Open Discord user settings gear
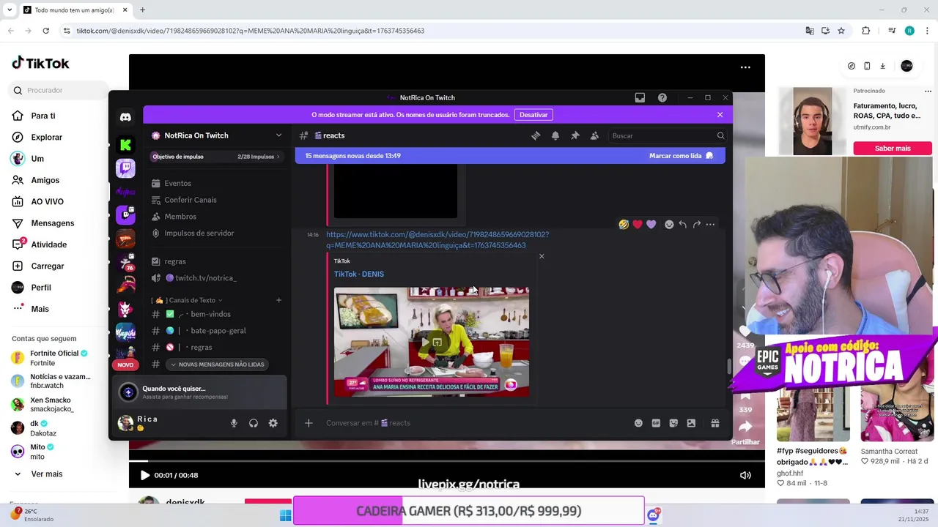Image resolution: width=938 pixels, height=527 pixels. 273,423
